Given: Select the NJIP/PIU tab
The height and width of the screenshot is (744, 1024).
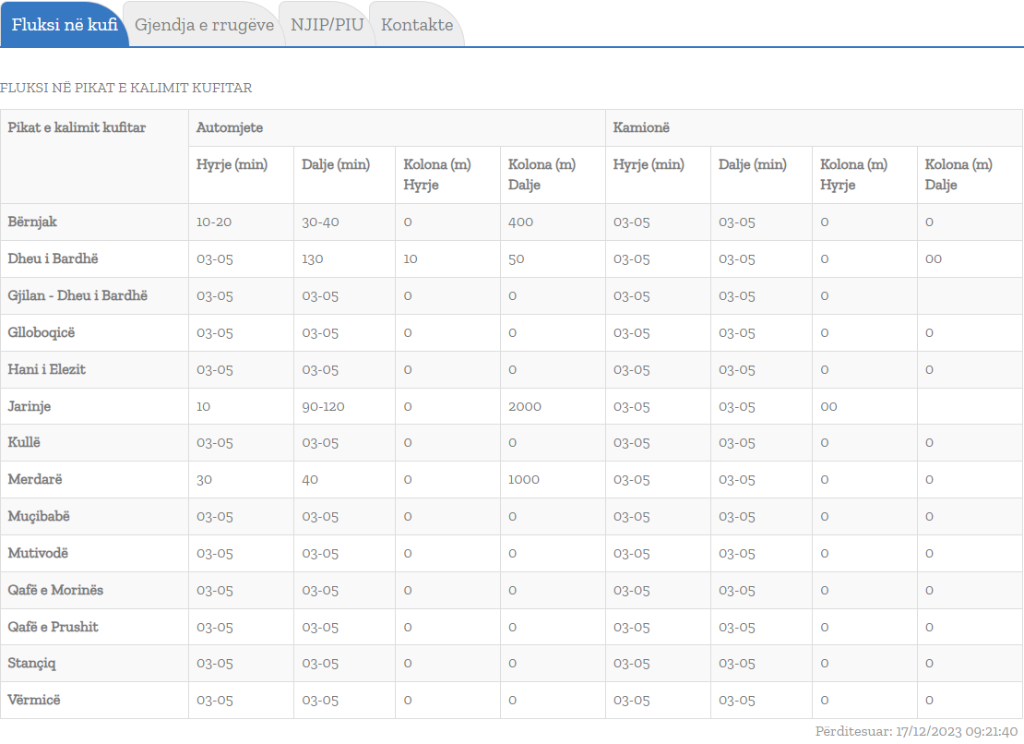Looking at the screenshot, I should click(327, 25).
